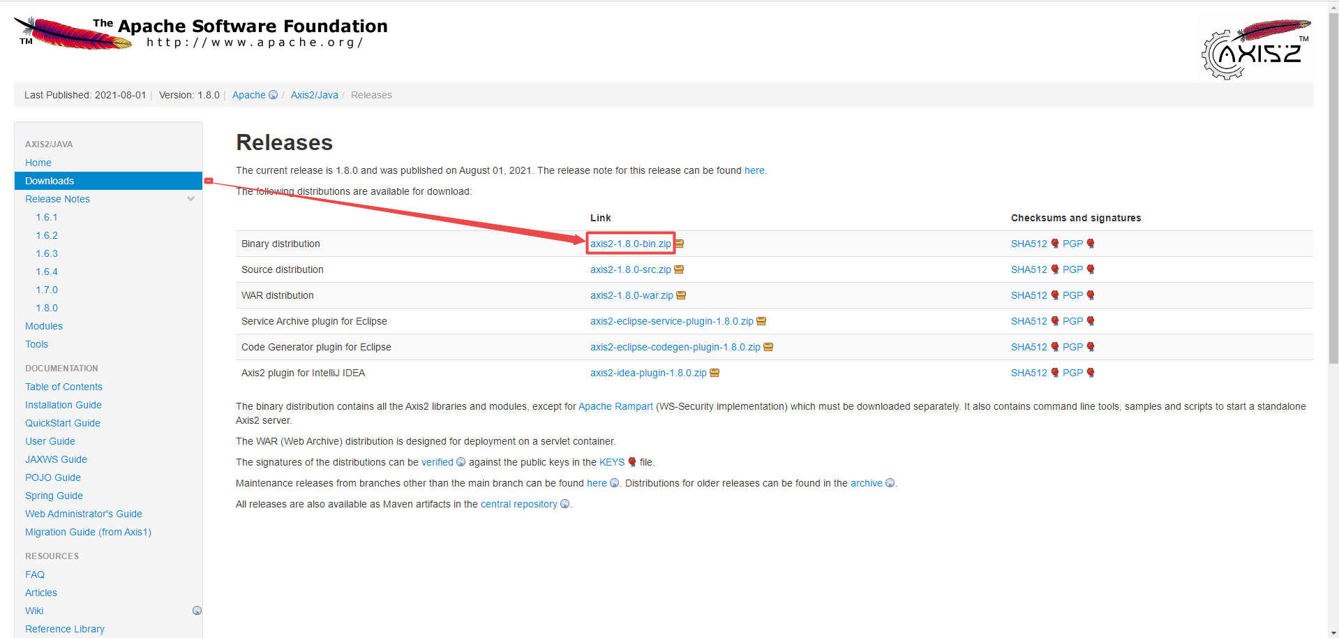
Task: Open Installation Guide in sidebar
Action: (63, 405)
